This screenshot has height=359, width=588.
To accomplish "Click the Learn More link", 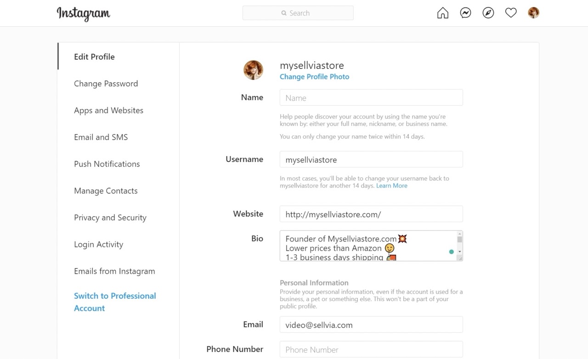I will click(x=391, y=185).
